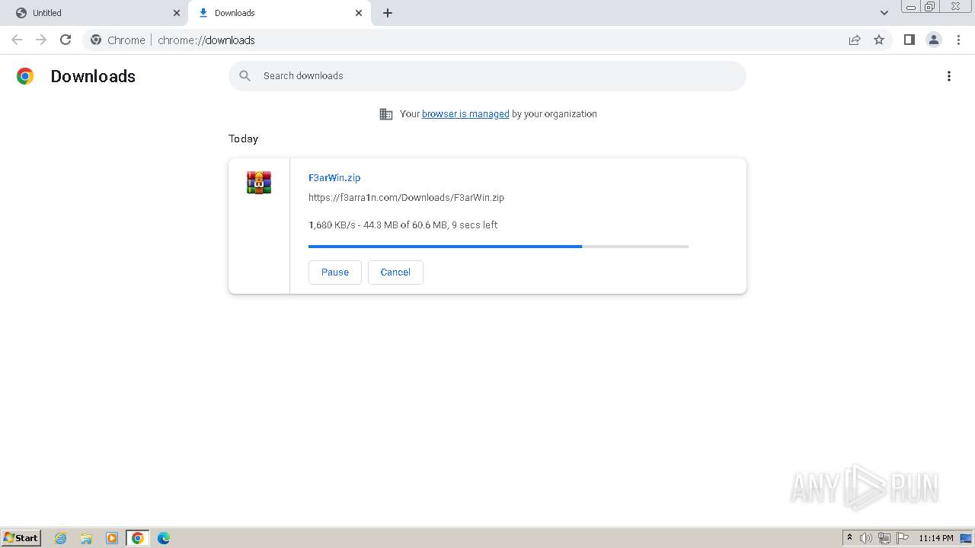Open the Chrome three-dot menu

[x=958, y=40]
